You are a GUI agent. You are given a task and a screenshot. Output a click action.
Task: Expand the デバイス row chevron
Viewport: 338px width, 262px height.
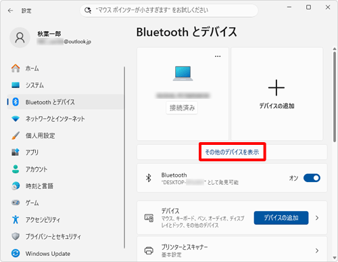tap(317, 218)
